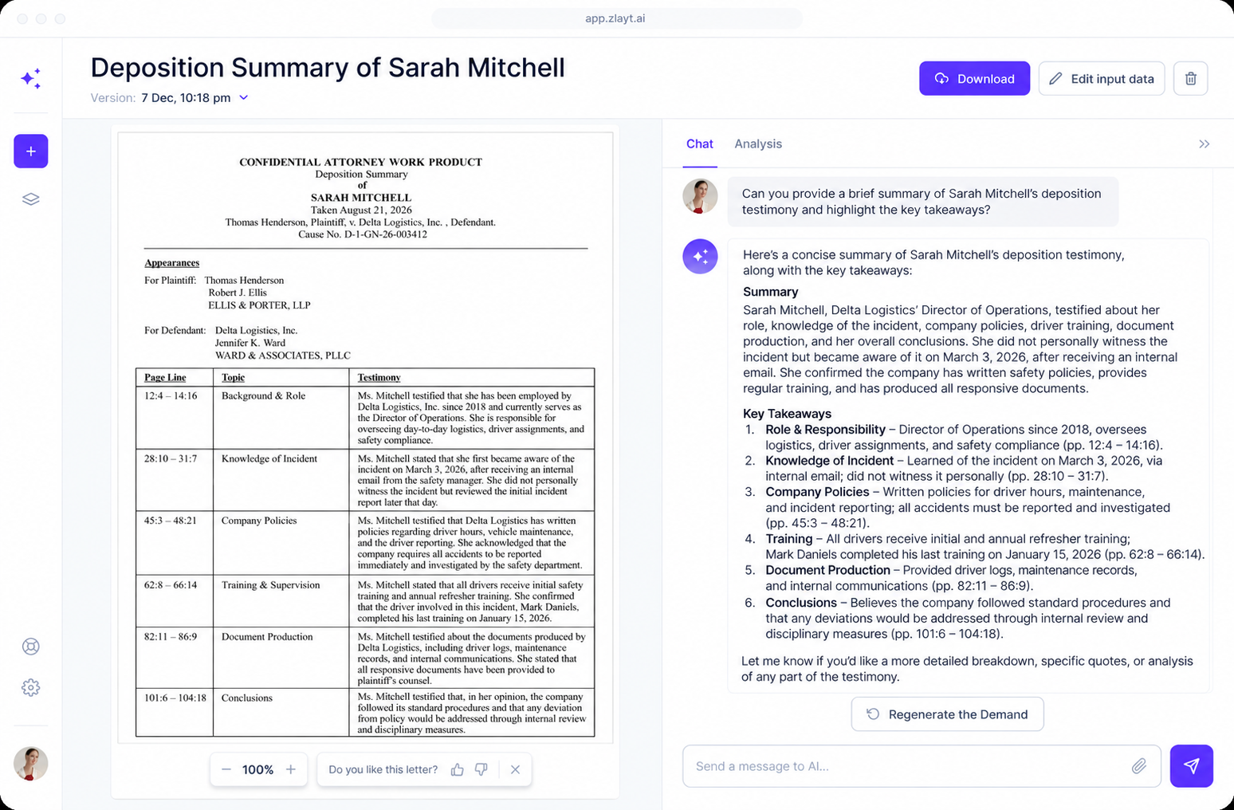Click 'Role & Responsibility' takeaway in chat
Screen dimensions: 1234x810
[x=826, y=430]
